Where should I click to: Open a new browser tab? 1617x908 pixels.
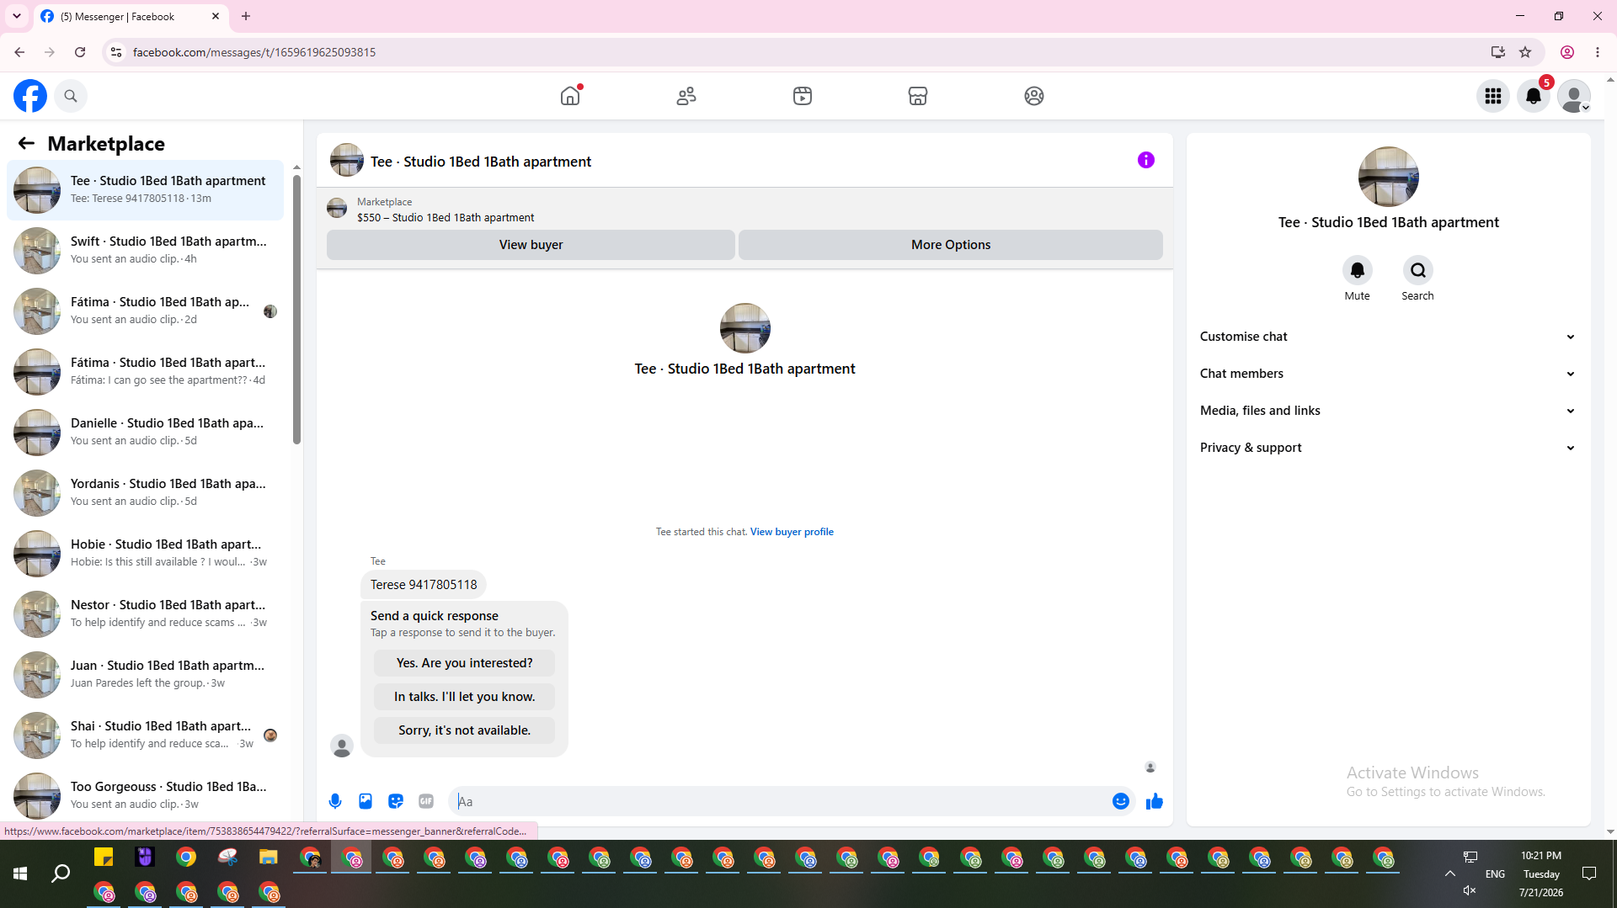(246, 16)
